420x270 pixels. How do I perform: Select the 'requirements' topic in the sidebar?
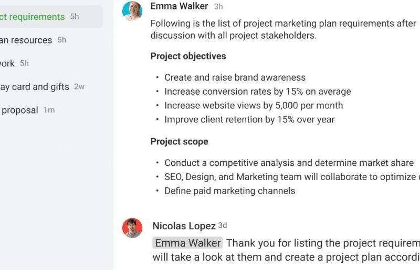(x=51, y=17)
